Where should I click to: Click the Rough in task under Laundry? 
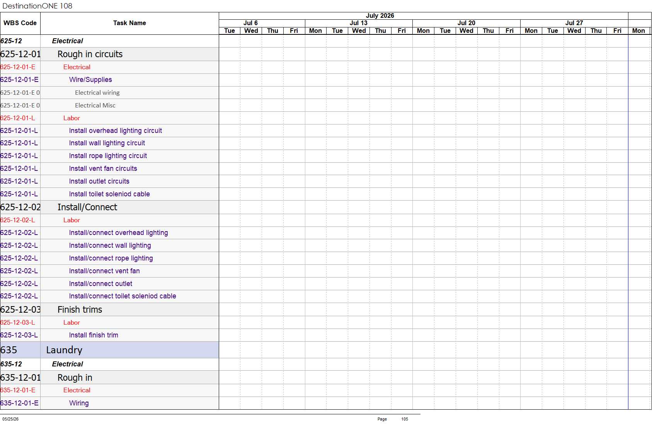(75, 378)
